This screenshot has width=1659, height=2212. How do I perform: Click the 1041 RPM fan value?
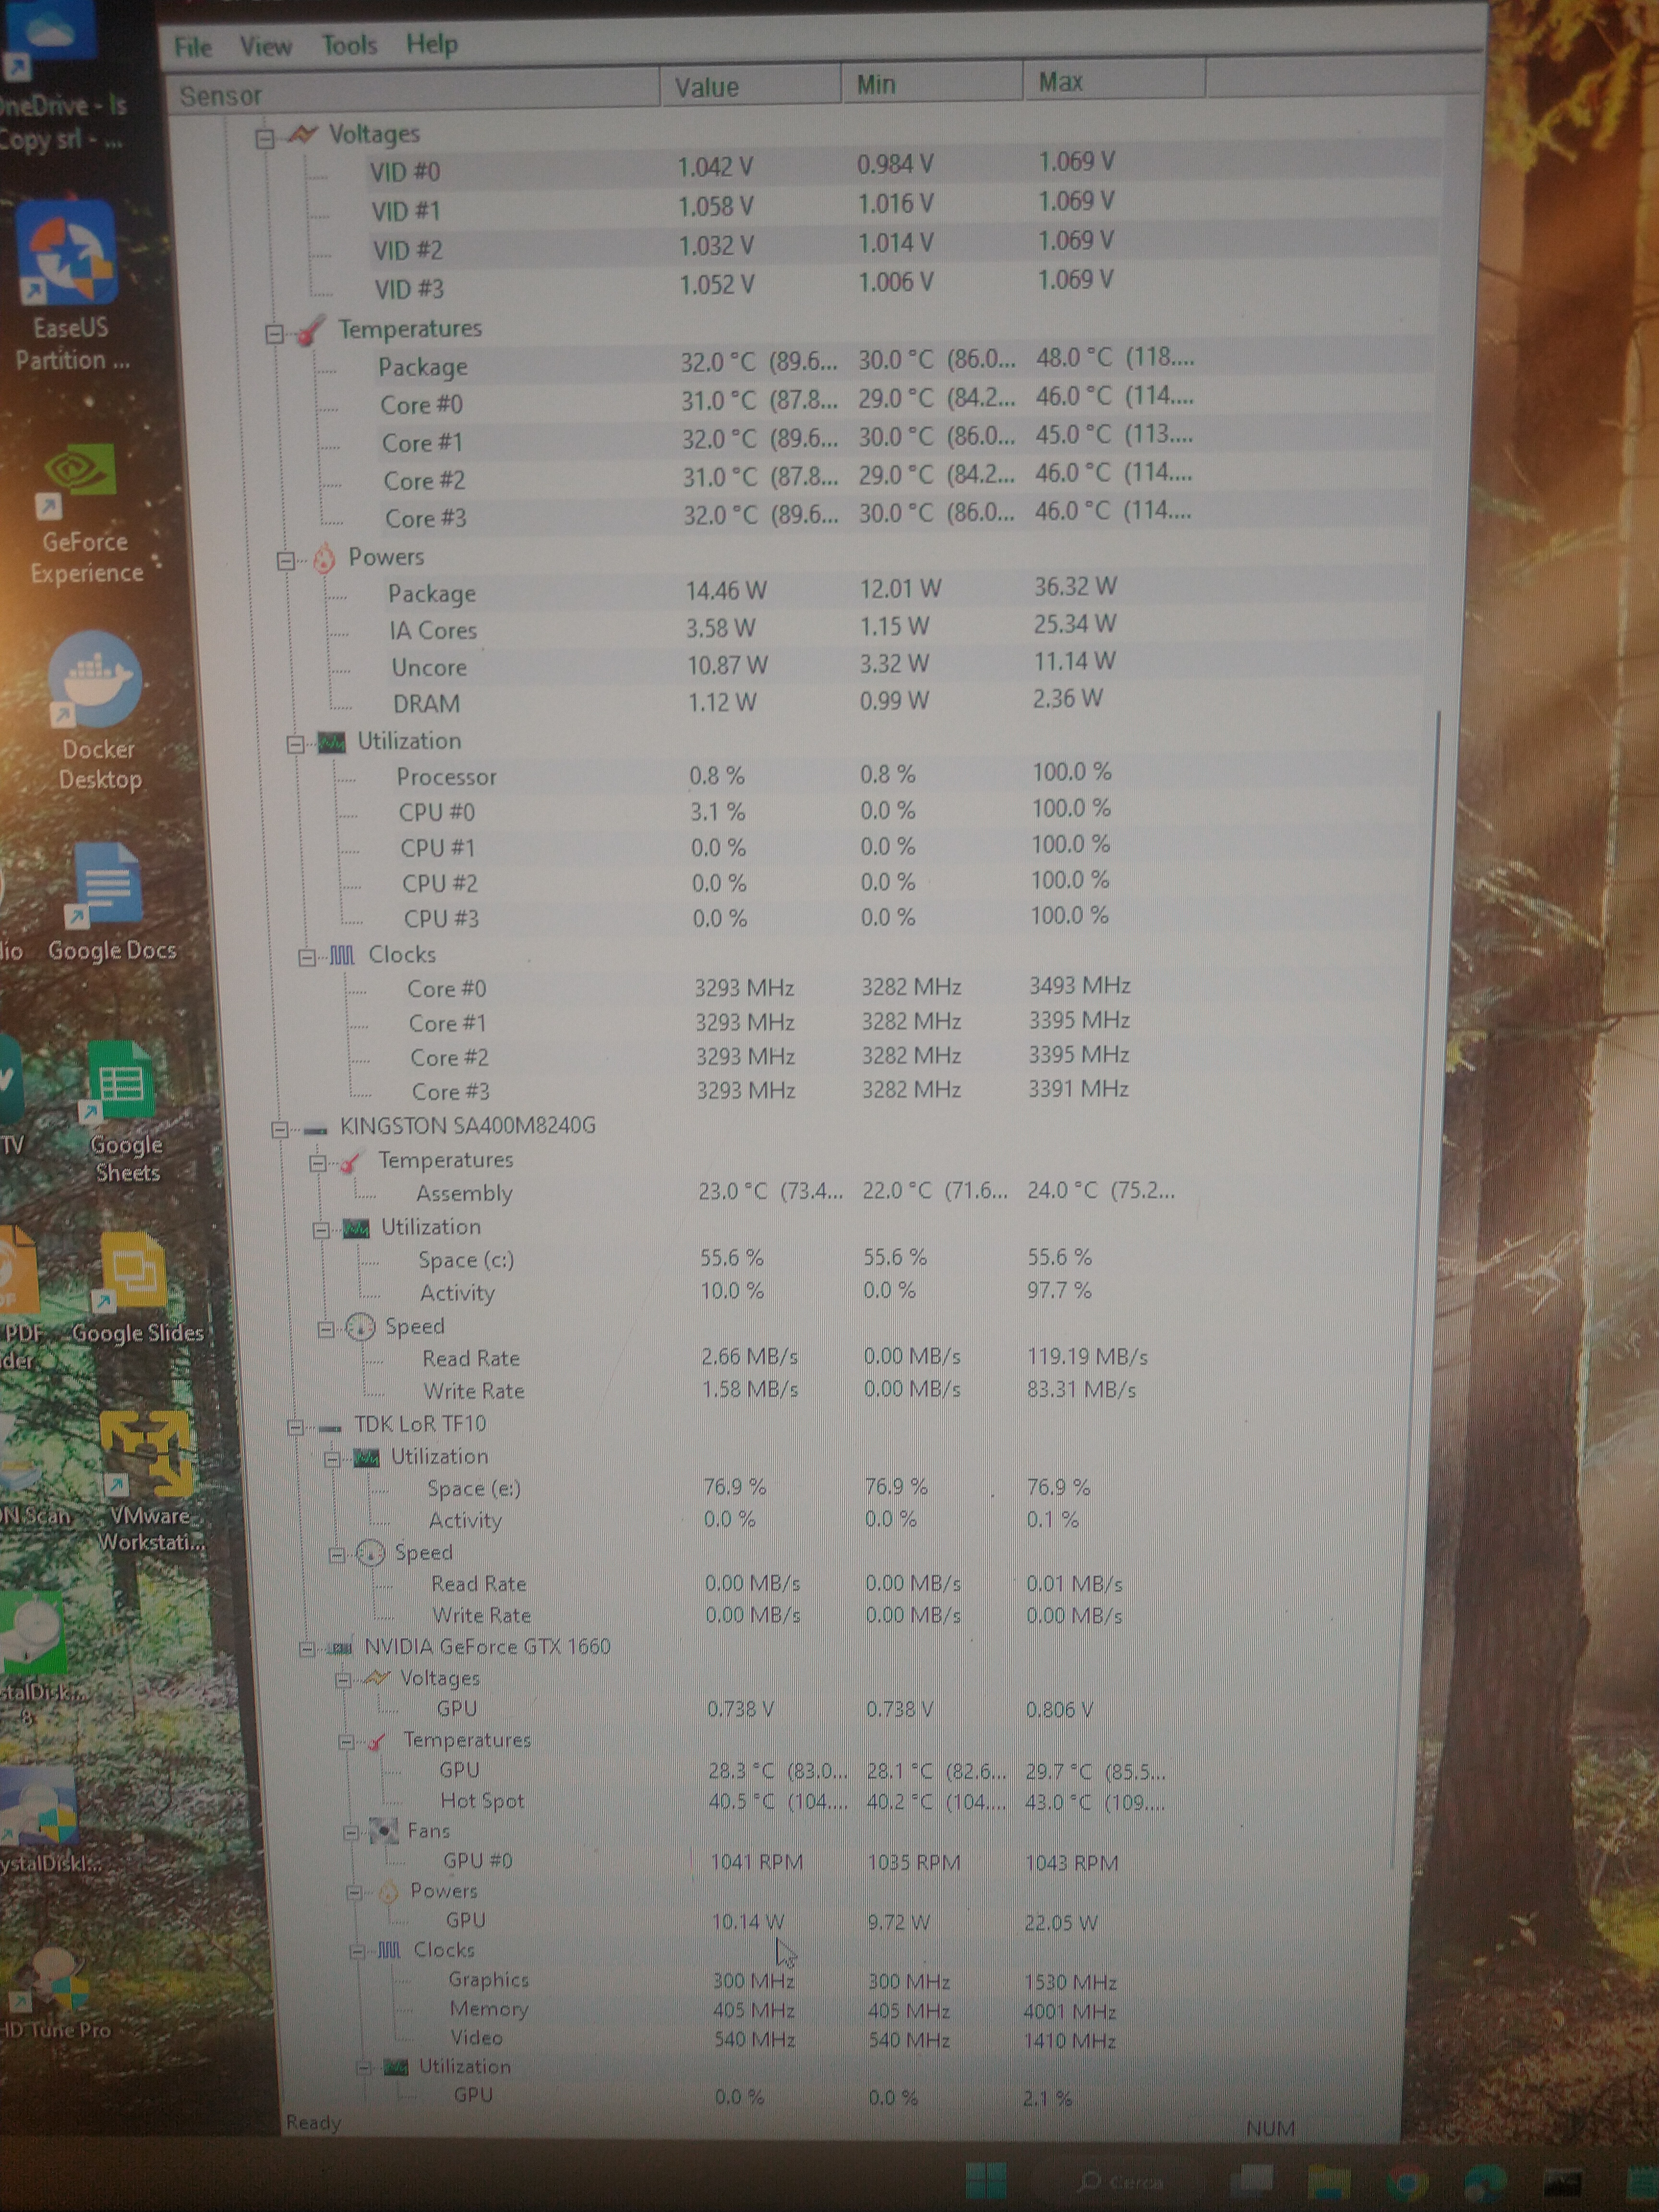pyautogui.click(x=756, y=1863)
